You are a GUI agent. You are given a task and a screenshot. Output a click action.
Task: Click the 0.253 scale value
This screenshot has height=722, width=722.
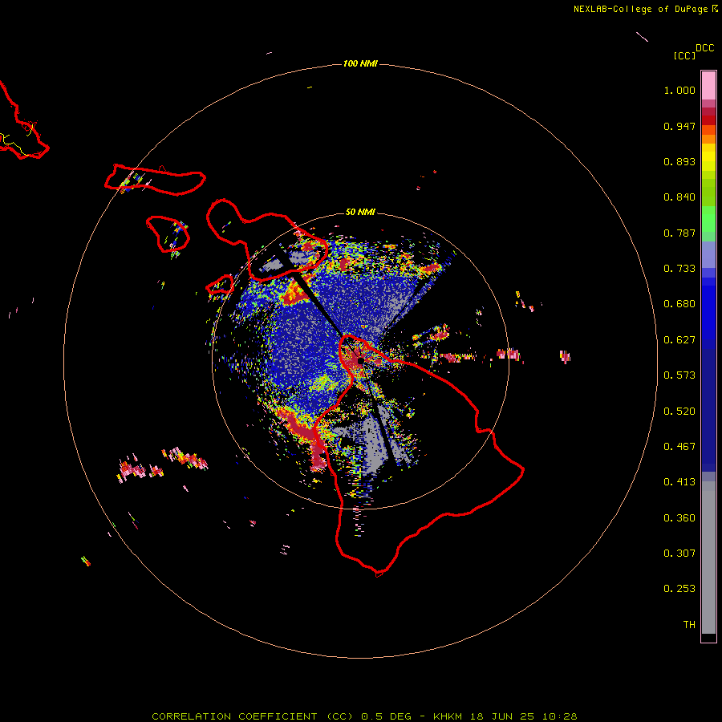(x=679, y=589)
